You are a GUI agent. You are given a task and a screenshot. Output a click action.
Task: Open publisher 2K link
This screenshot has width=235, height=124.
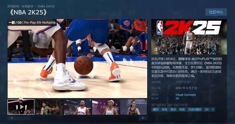click(177, 99)
